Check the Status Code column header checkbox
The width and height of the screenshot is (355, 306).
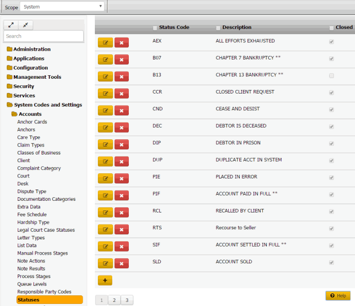[x=155, y=27]
